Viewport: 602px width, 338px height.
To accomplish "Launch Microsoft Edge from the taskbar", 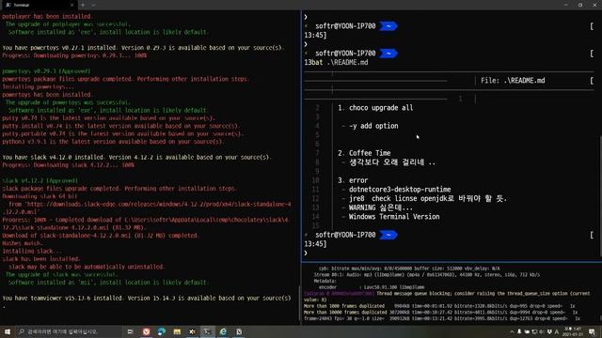I will [x=161, y=331].
